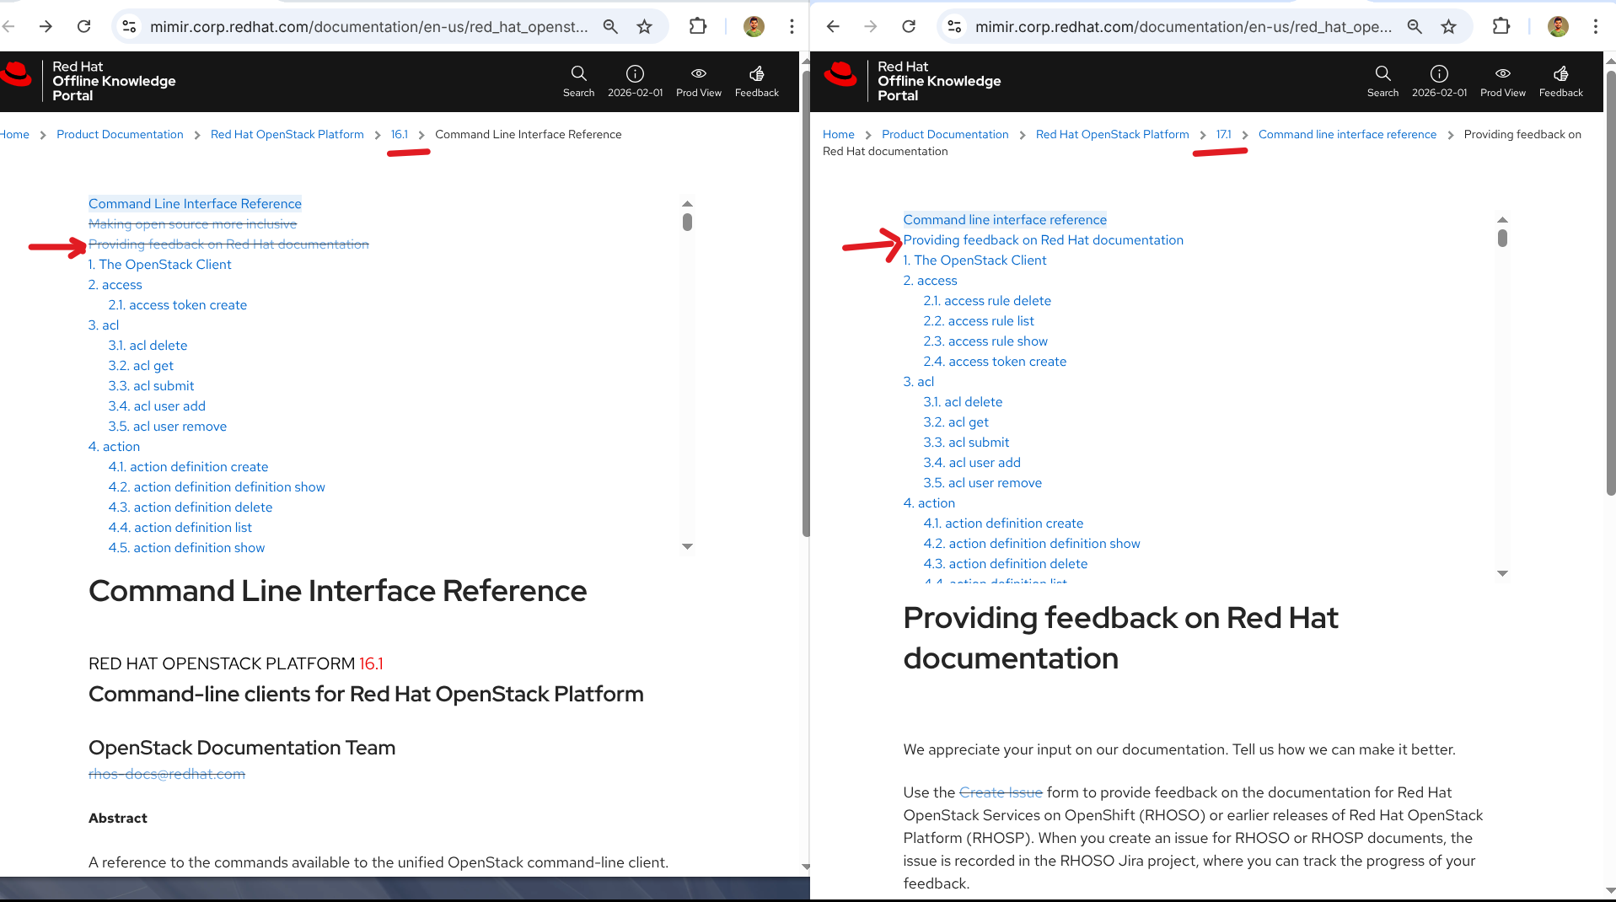Reload the page in the right browser window
Image resolution: width=1616 pixels, height=902 pixels.
click(909, 26)
